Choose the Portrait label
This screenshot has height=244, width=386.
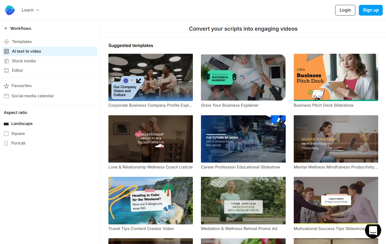(x=18, y=143)
